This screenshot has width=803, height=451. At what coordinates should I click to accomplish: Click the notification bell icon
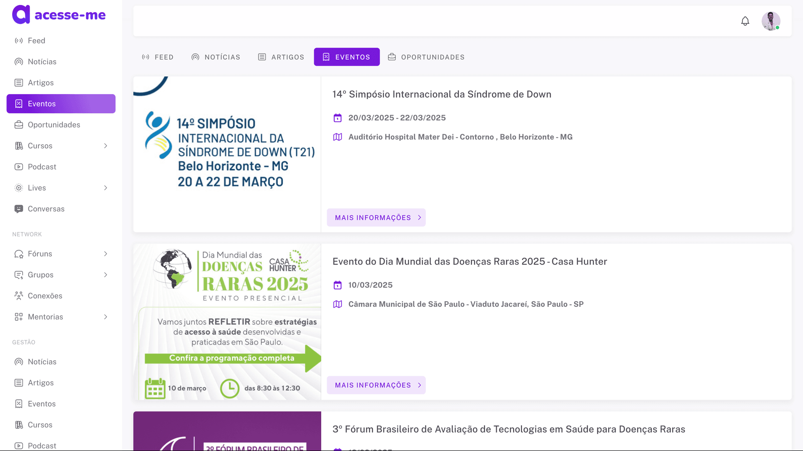(x=745, y=21)
